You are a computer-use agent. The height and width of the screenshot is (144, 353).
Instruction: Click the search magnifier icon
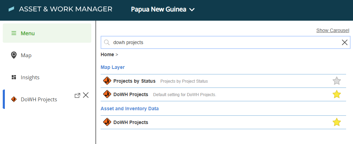click(x=107, y=42)
